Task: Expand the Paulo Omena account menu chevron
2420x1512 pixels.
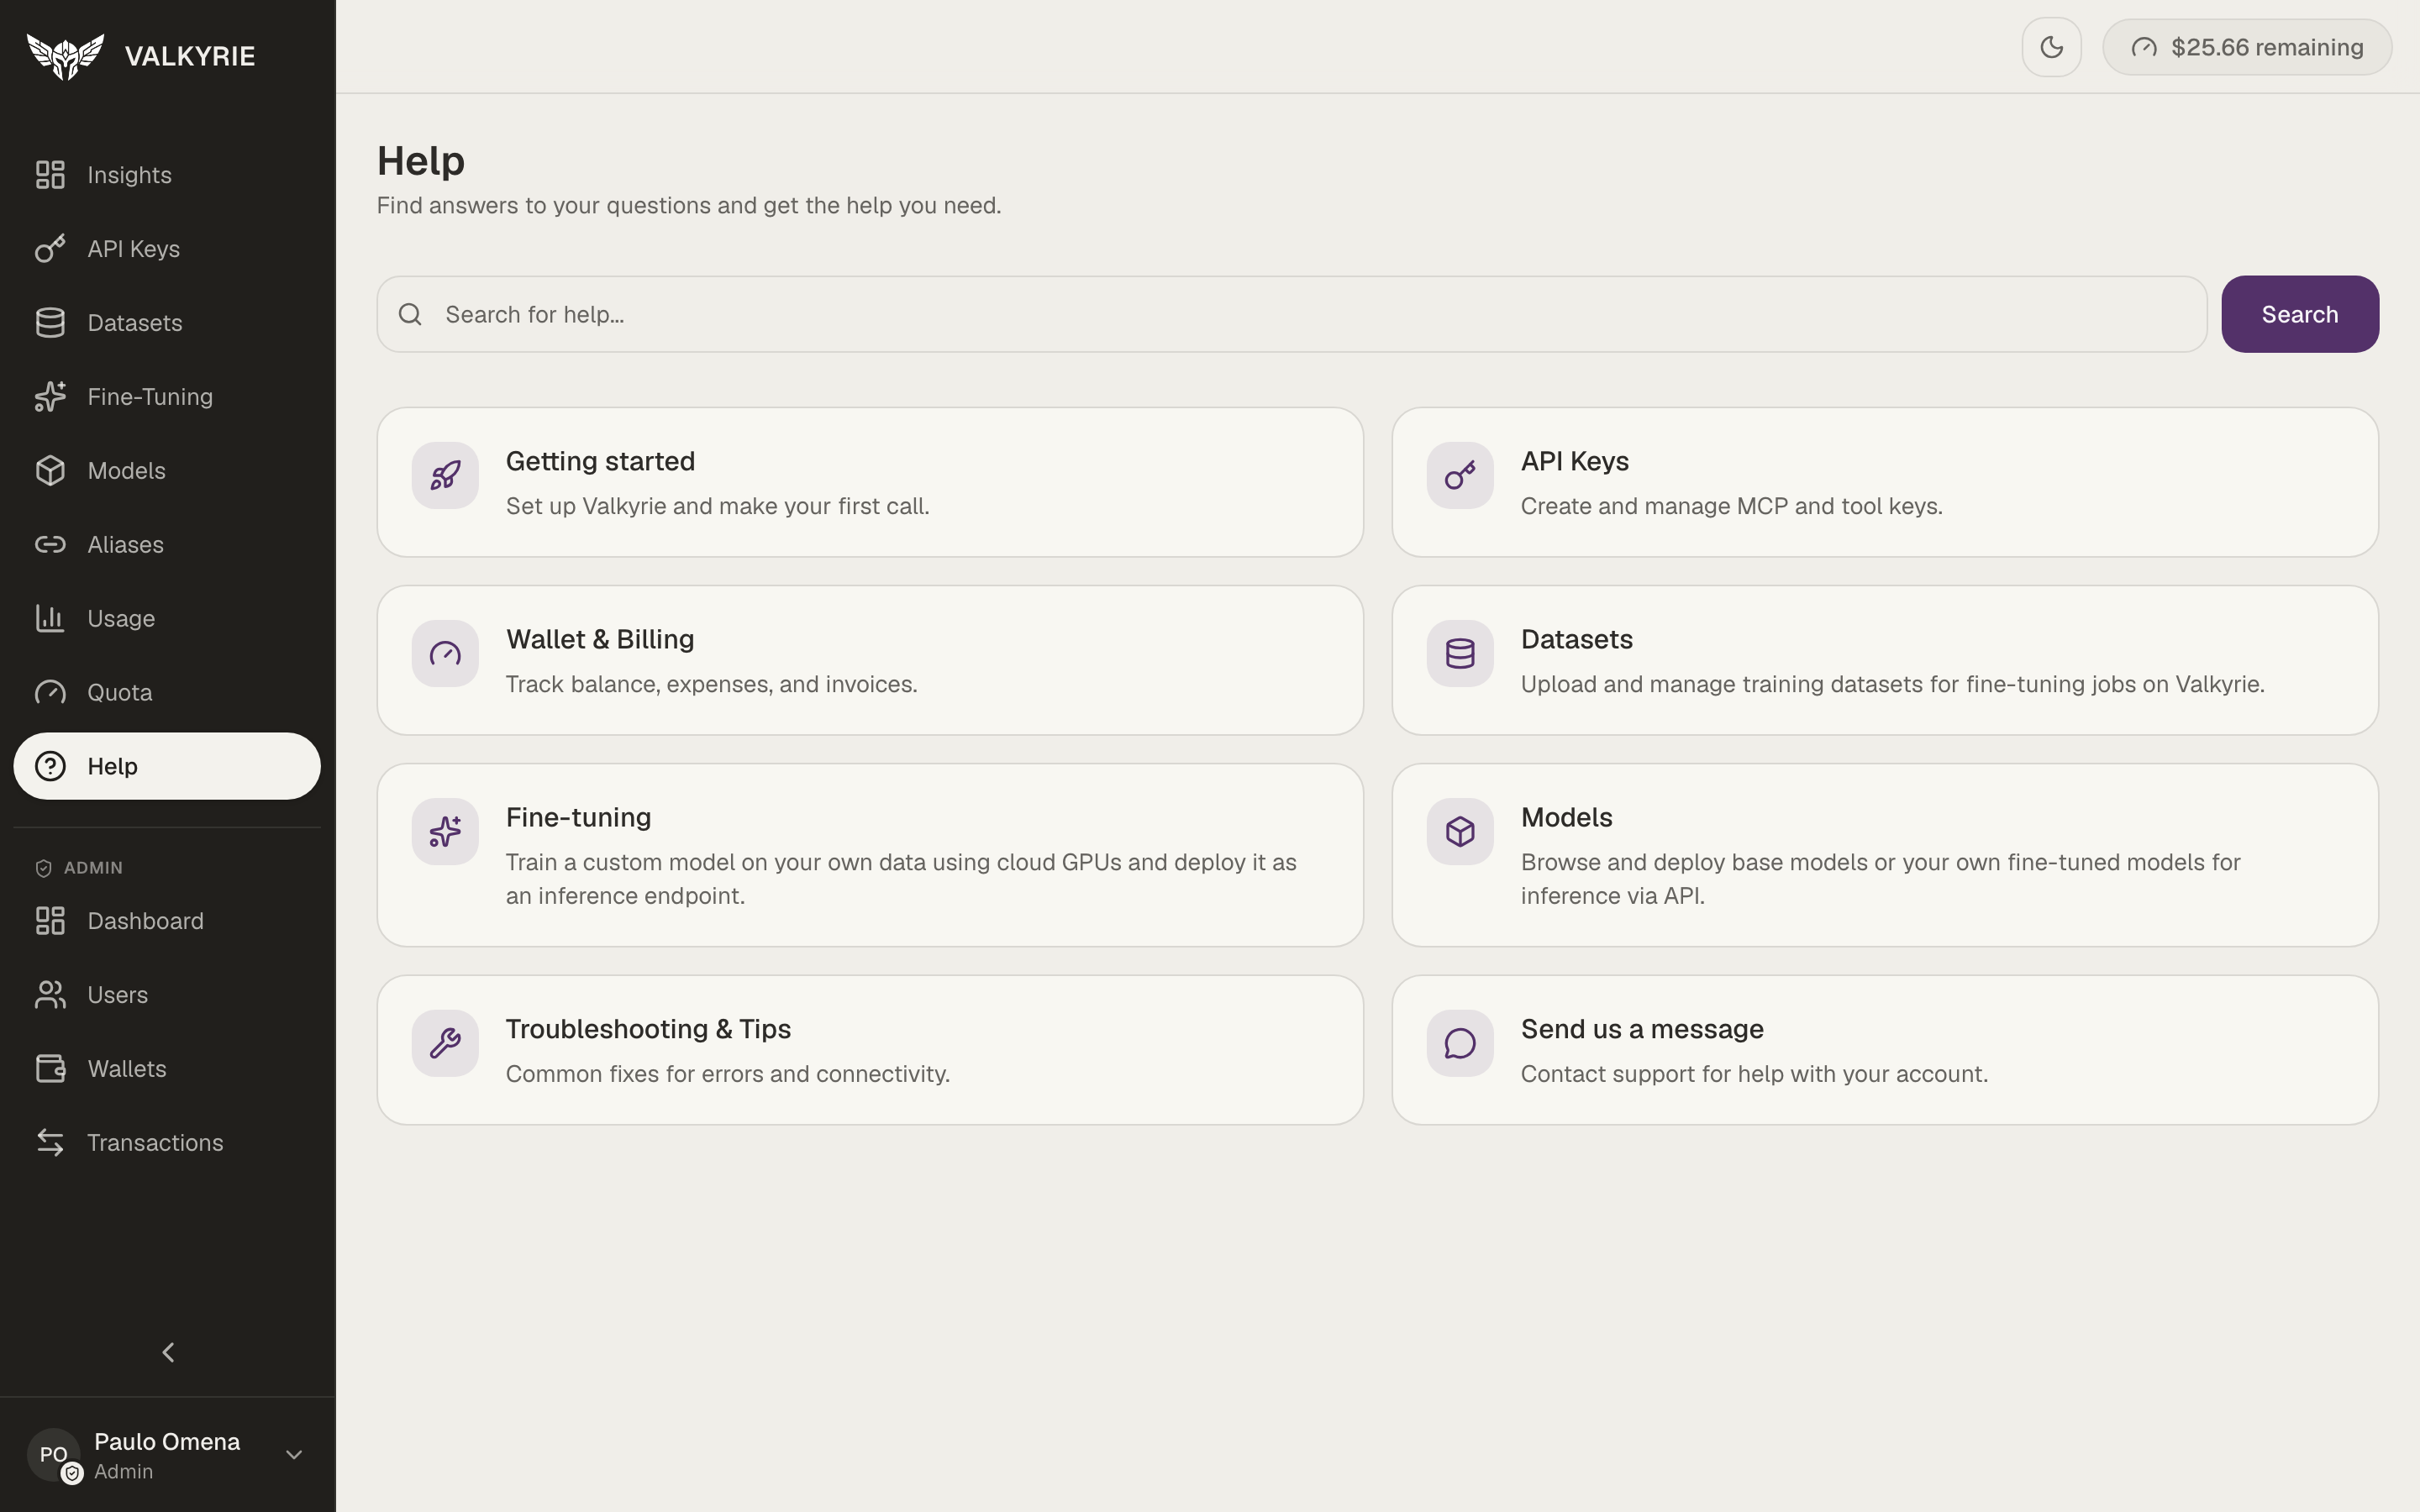Action: [x=294, y=1455]
